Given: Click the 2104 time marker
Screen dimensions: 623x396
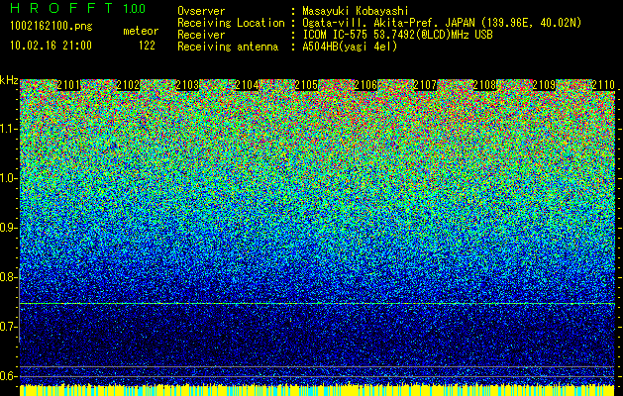Looking at the screenshot, I should pyautogui.click(x=248, y=85).
